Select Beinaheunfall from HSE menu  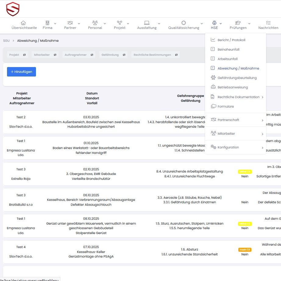pos(228,49)
